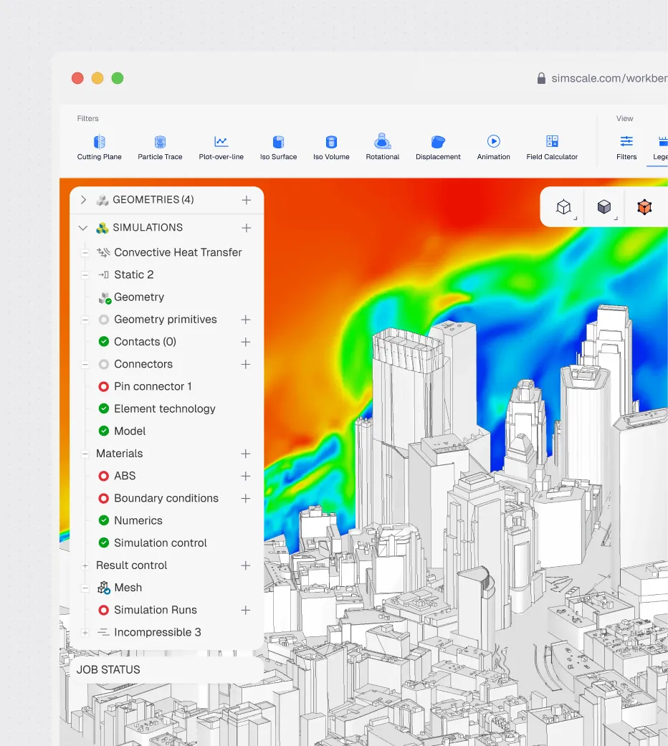Collapse the Connectors node
The image size is (668, 746).
tap(85, 365)
